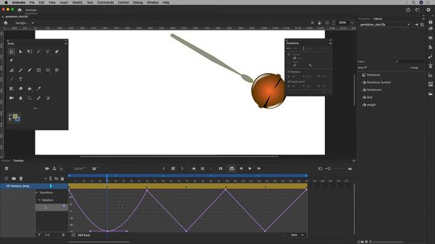Image resolution: width=435 pixels, height=244 pixels.
Task: Toggle the clip content outside stage icon
Action: [x=327, y=22]
